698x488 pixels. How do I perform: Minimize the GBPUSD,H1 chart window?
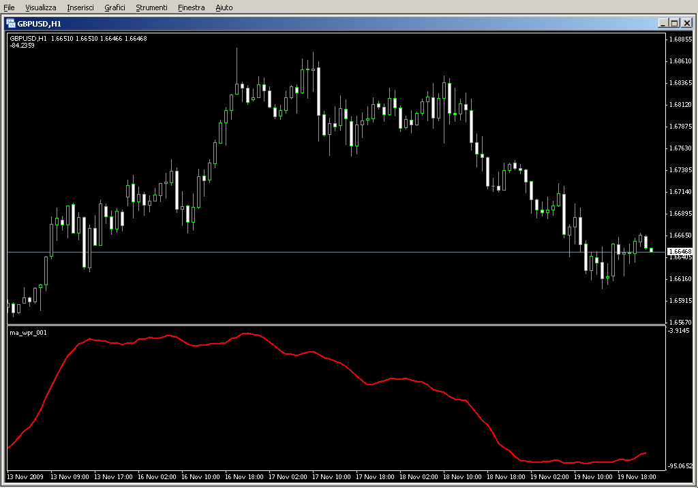[663, 23]
